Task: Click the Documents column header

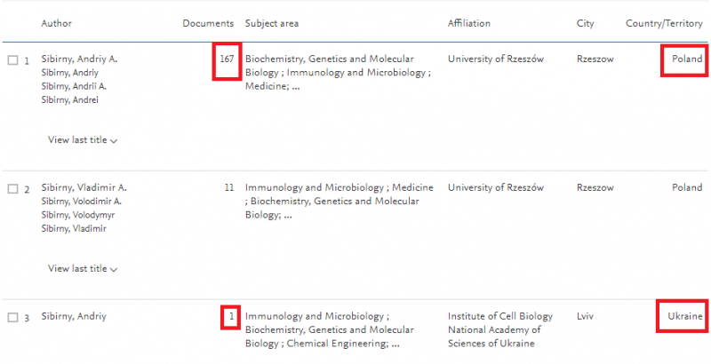Action: (208, 23)
